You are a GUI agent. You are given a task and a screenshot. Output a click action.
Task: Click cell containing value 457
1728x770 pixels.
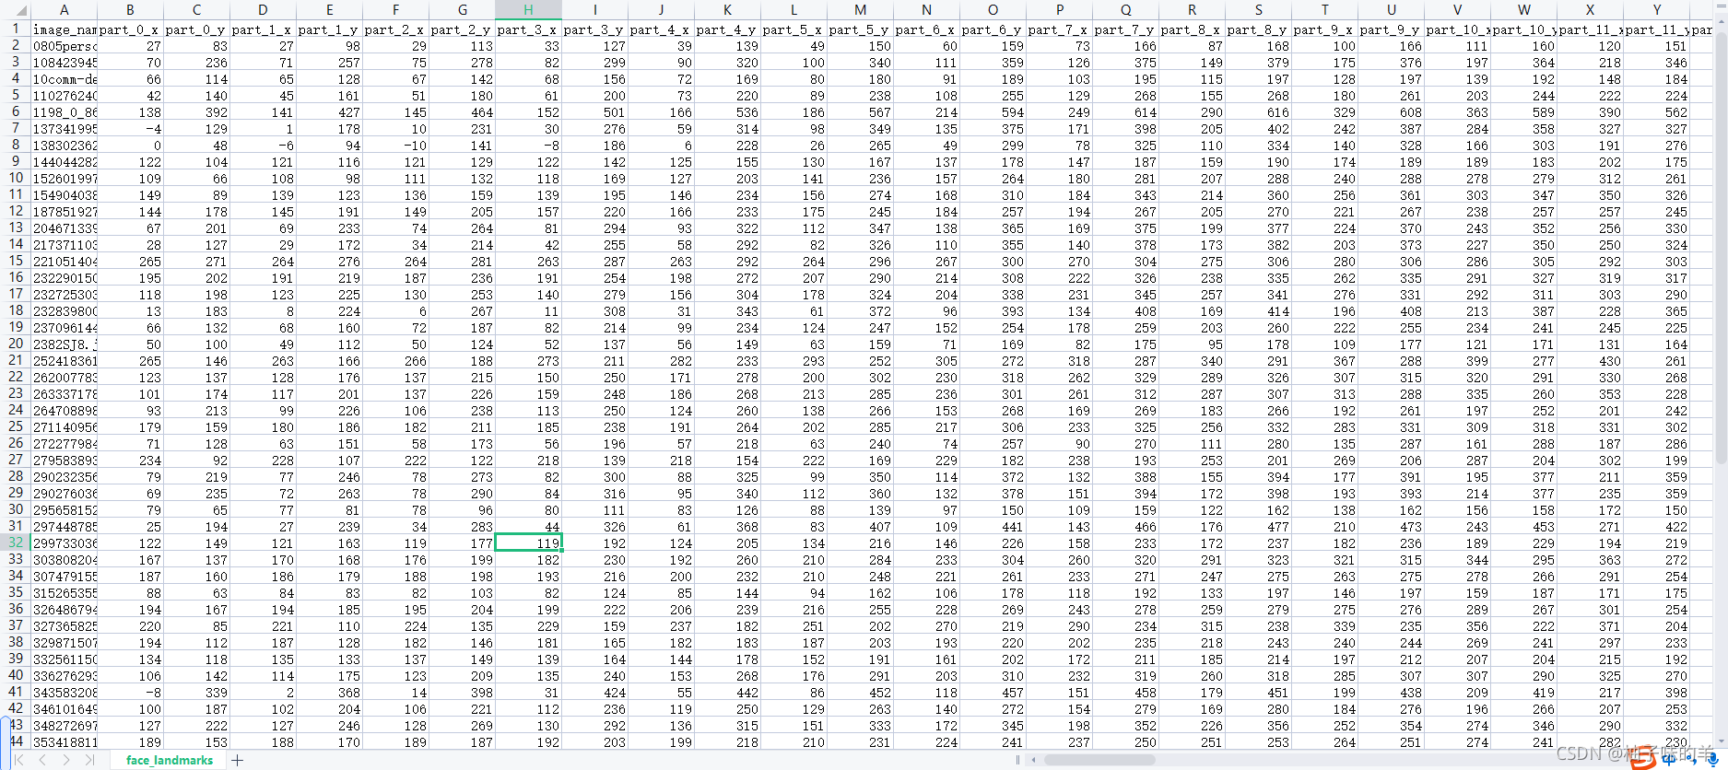993,693
